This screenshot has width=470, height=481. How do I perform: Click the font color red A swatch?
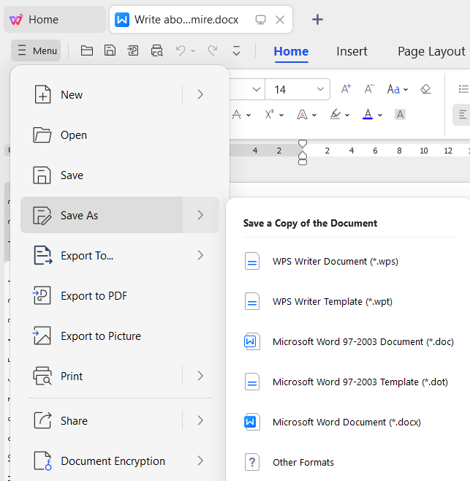[368, 115]
